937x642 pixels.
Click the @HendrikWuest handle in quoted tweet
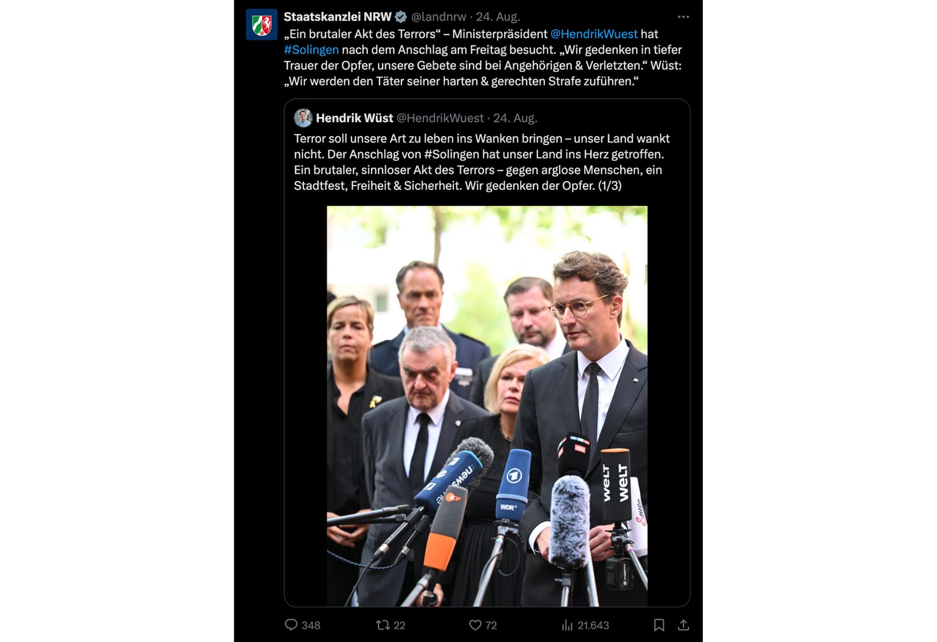440,118
